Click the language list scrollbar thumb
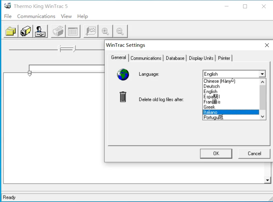The height and width of the screenshot is (202, 273). click(262, 98)
